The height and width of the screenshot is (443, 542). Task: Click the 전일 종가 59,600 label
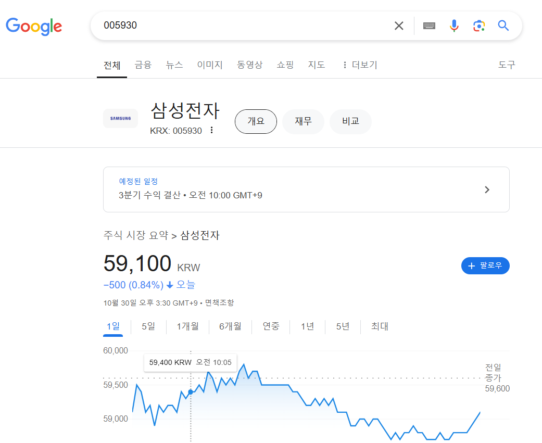[497, 378]
